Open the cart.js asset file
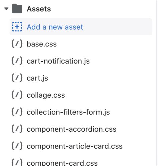This screenshot has width=158, height=166. coord(37,78)
